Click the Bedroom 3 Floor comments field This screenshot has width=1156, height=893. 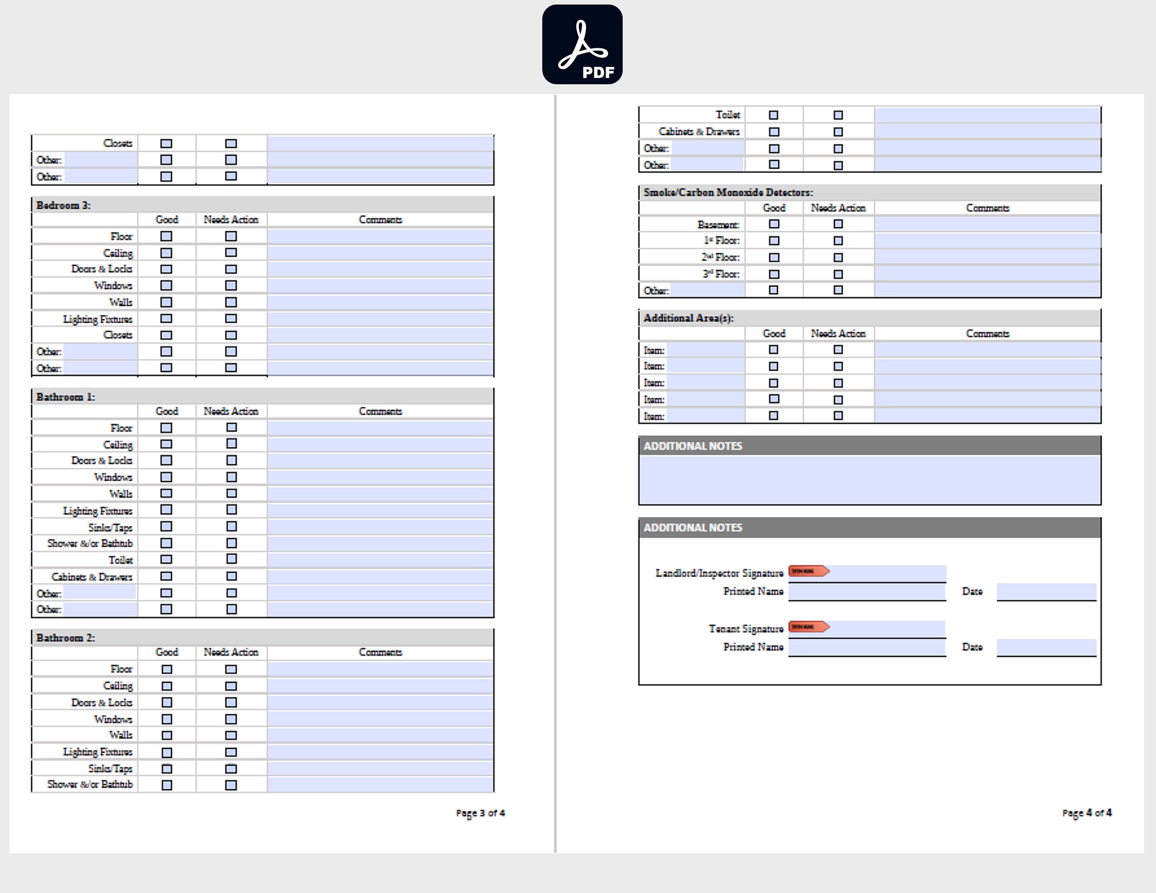click(380, 237)
